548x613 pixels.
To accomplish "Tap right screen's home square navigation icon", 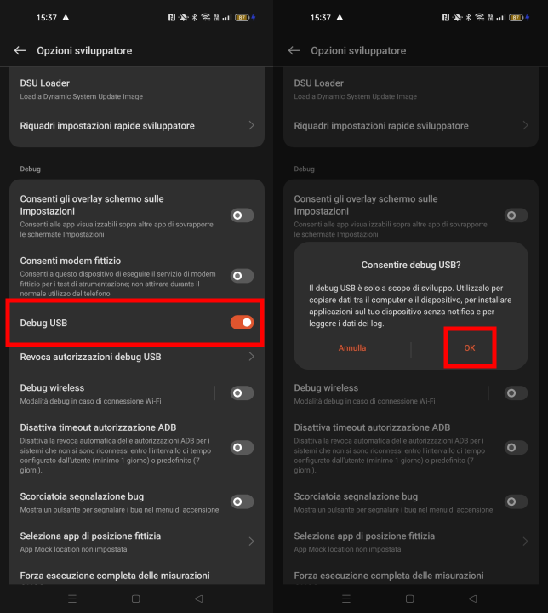I will pos(409,599).
